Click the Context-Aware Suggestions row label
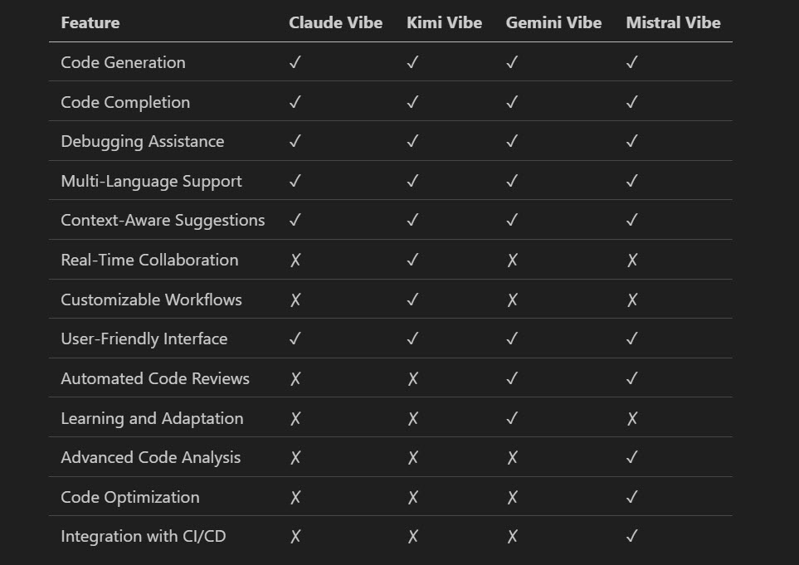 pyautogui.click(x=163, y=220)
